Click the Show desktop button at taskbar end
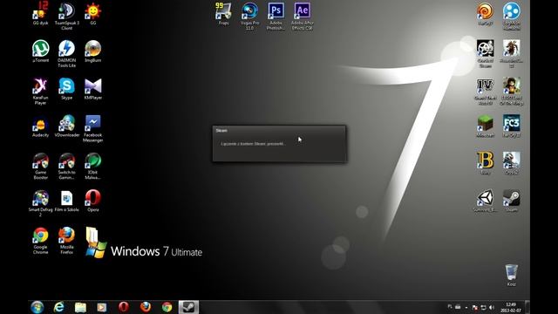Screen dimensions: 558x314 coord(527,307)
